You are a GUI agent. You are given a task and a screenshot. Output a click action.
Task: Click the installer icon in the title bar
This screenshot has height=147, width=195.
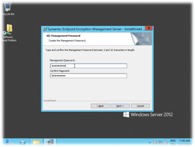click(x=45, y=29)
